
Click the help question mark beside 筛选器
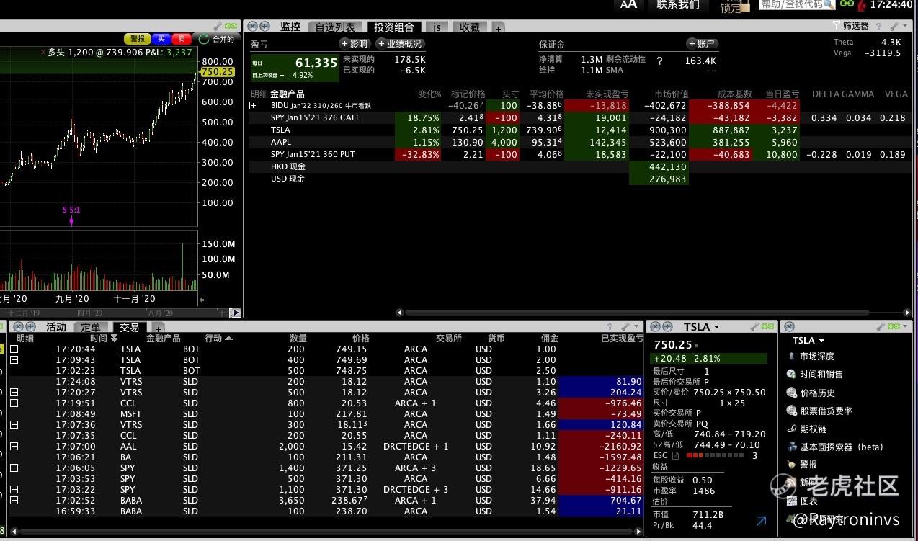878,26
